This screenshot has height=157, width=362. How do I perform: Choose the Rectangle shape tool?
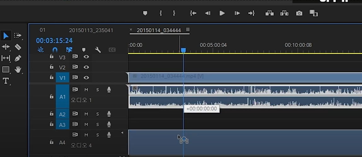coord(6,69)
